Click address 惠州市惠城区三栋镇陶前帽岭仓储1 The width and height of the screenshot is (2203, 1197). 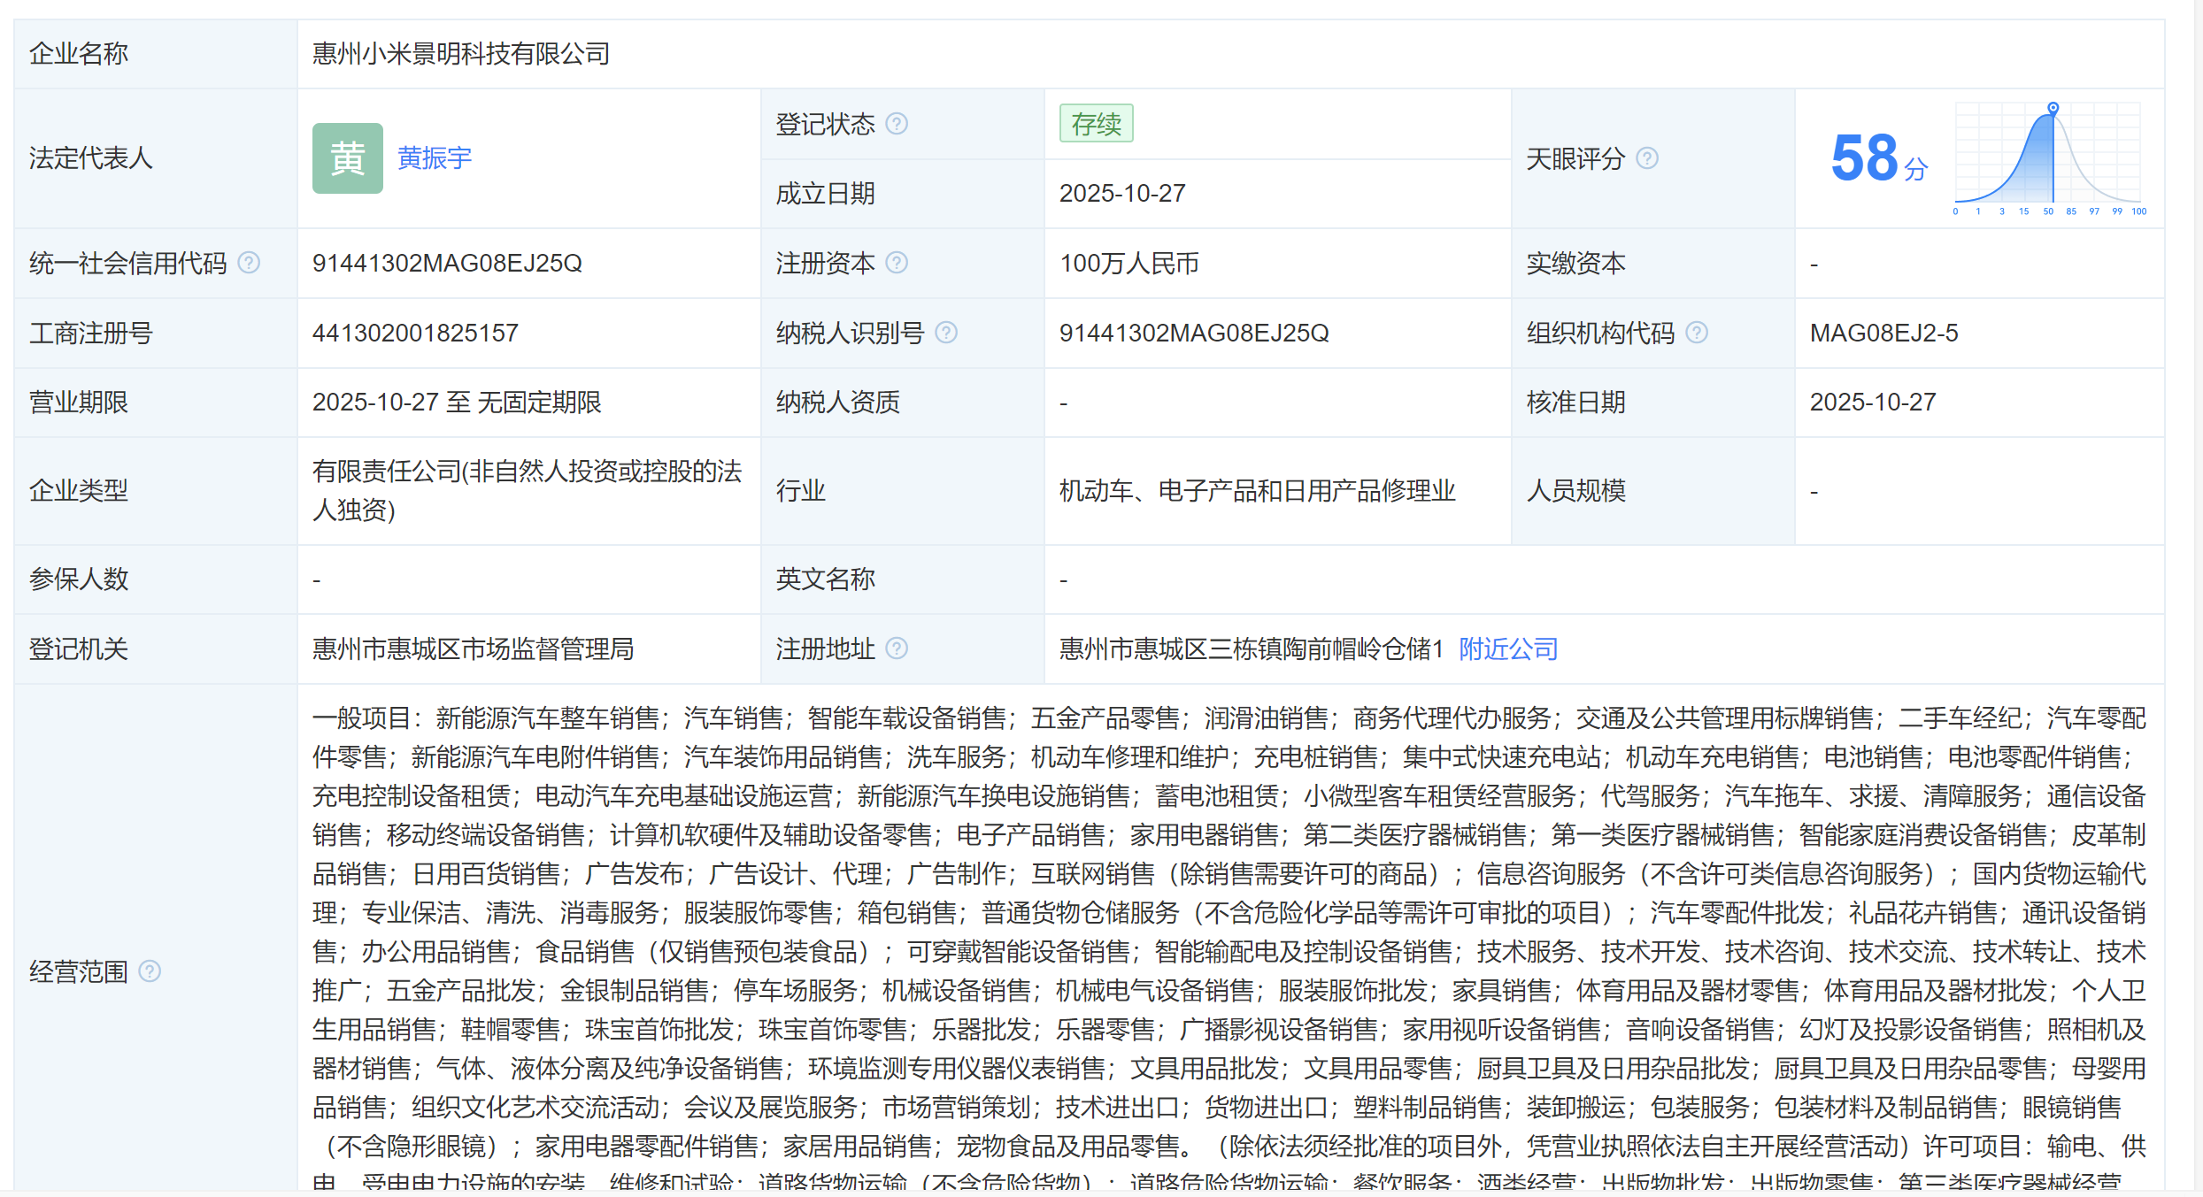tap(1252, 648)
